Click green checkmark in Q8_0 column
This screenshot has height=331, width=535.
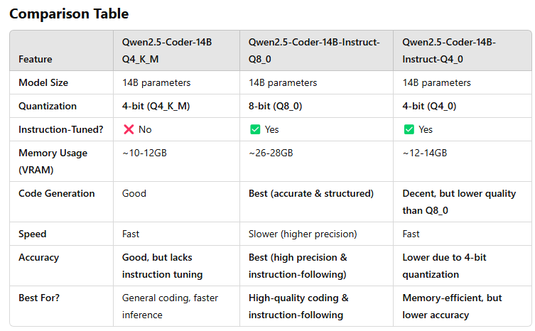click(x=254, y=129)
